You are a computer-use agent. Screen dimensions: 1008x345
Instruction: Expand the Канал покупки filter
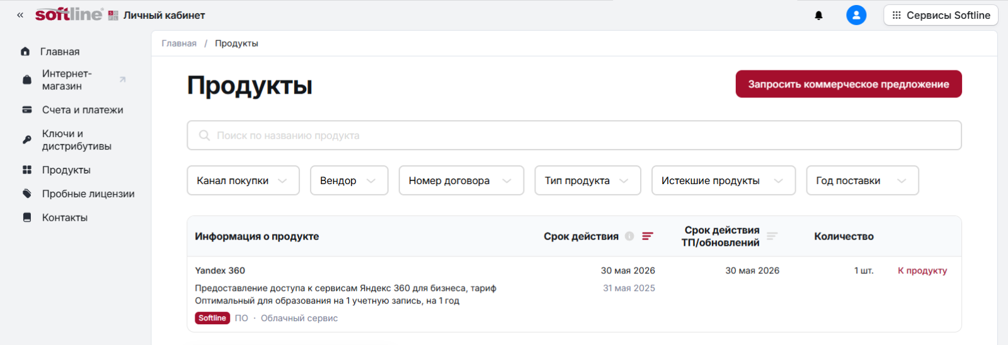click(x=243, y=181)
